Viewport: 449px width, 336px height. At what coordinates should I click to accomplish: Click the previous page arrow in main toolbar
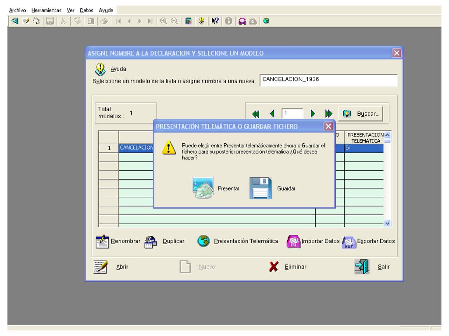click(129, 21)
